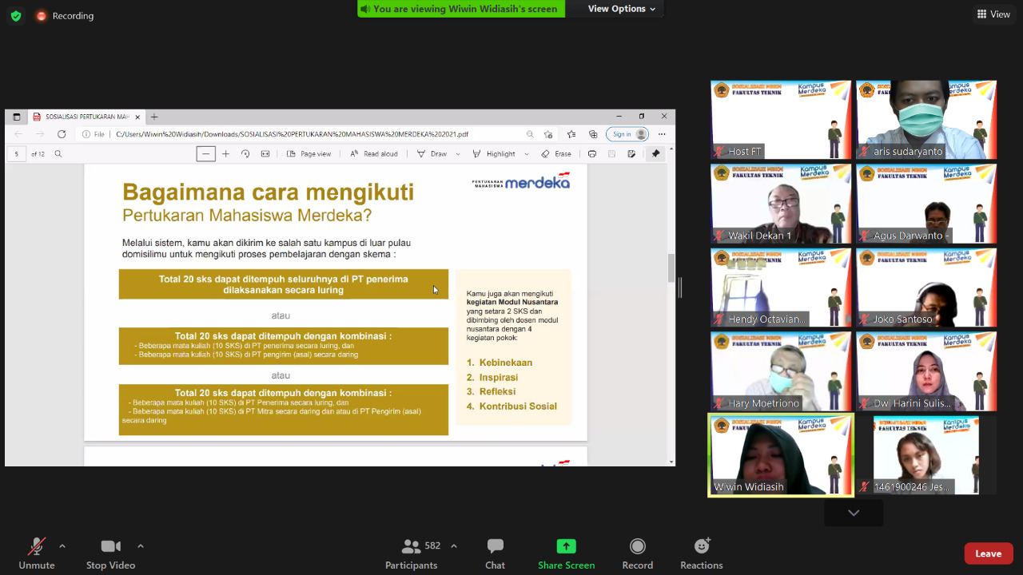Image resolution: width=1023 pixels, height=575 pixels.
Task: Click the Share Screen icon
Action: click(566, 547)
